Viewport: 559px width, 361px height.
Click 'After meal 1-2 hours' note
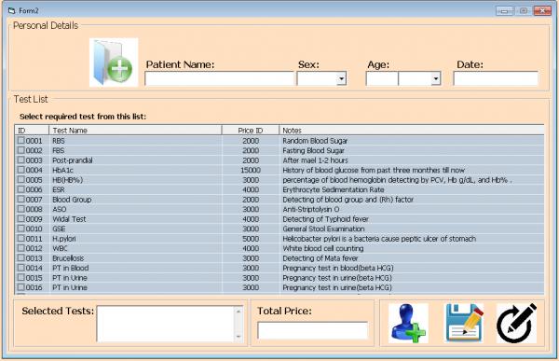coord(315,160)
